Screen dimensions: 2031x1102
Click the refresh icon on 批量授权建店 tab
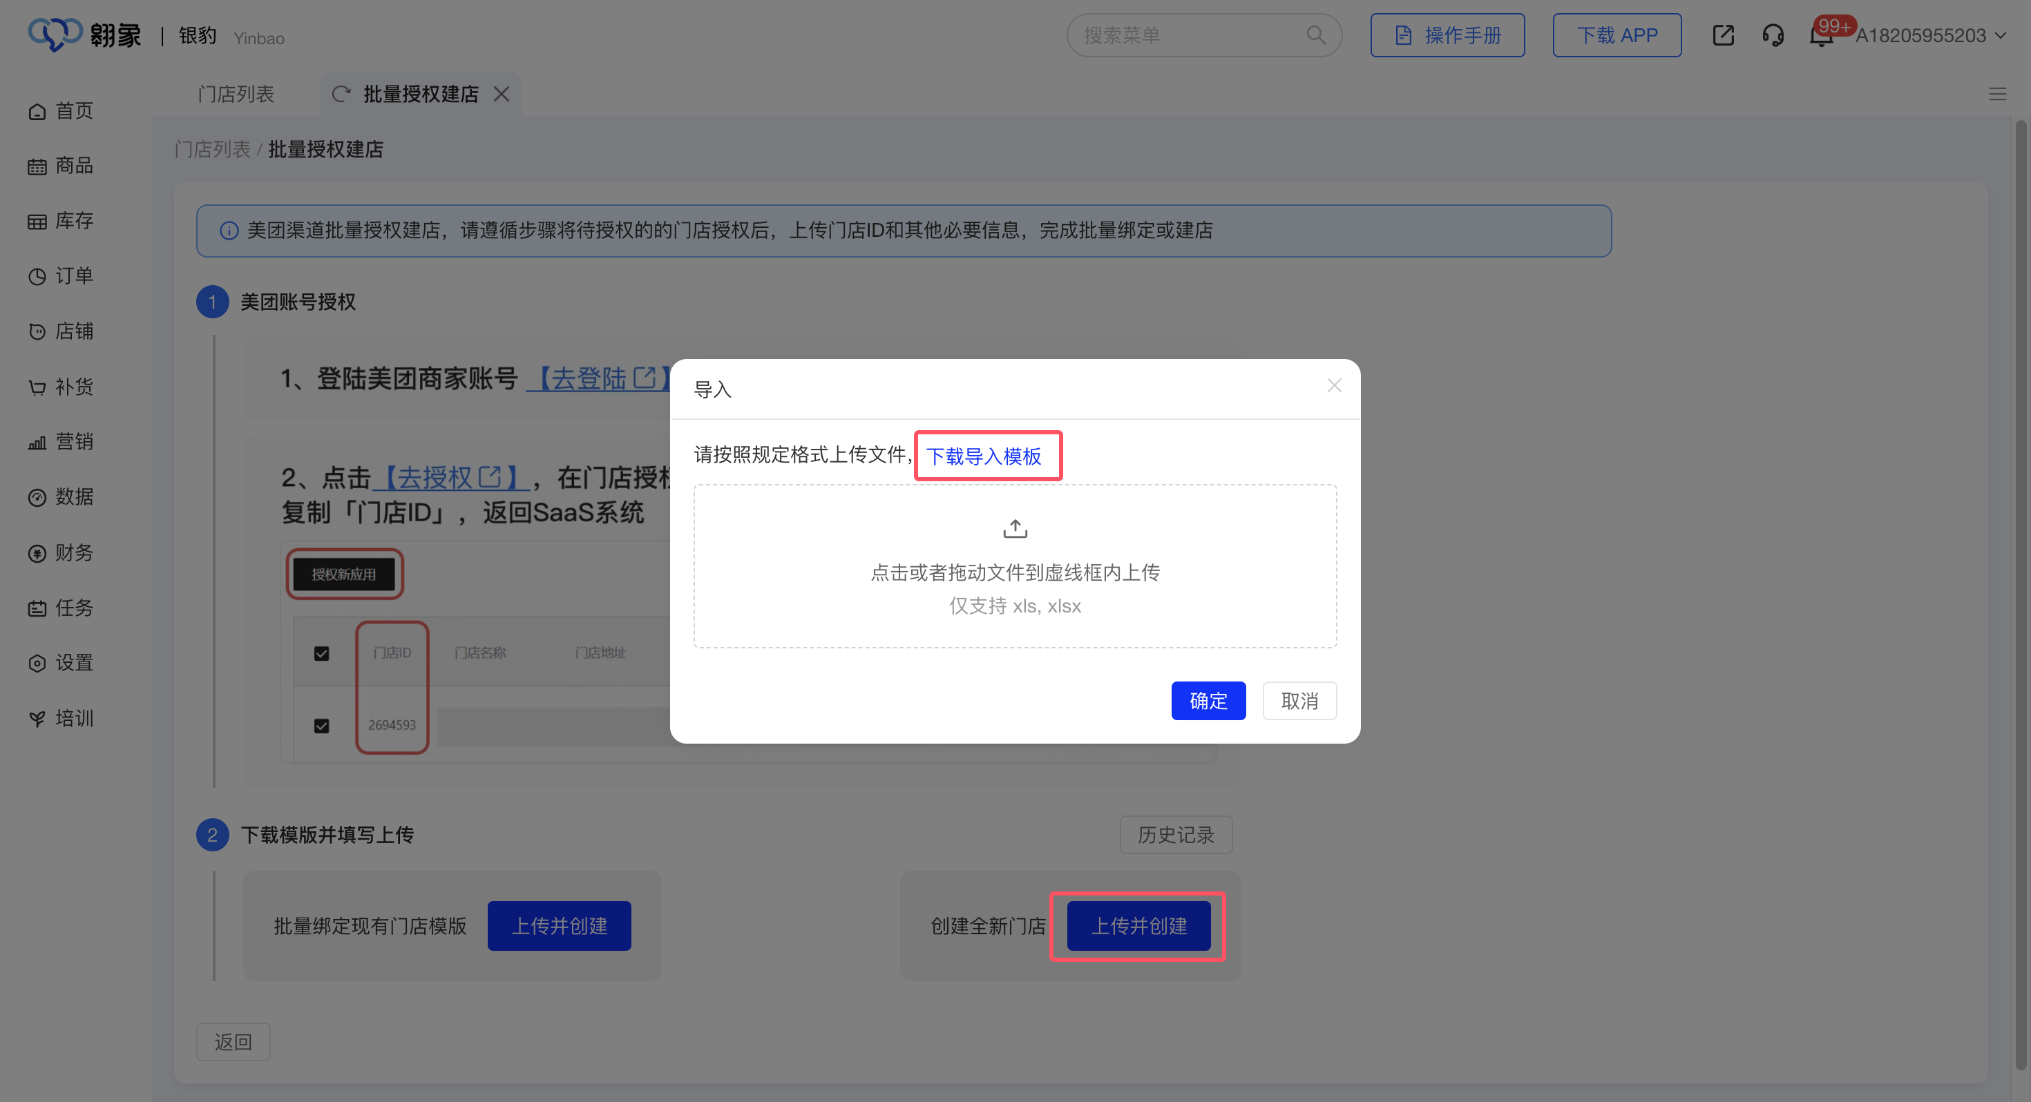pyautogui.click(x=341, y=95)
